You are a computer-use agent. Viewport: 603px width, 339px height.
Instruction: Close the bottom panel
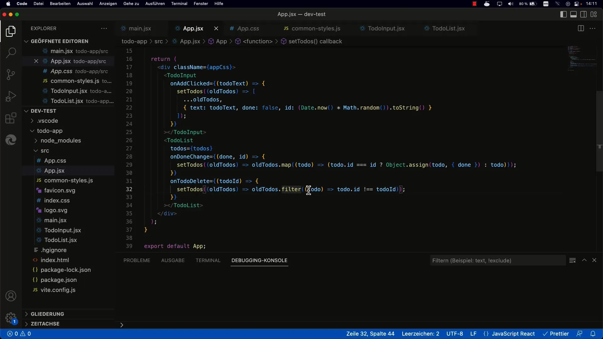coord(594,260)
